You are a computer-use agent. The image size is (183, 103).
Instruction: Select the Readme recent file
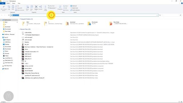(27, 42)
